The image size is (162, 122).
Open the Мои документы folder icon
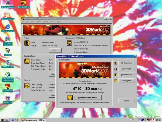click(8, 16)
